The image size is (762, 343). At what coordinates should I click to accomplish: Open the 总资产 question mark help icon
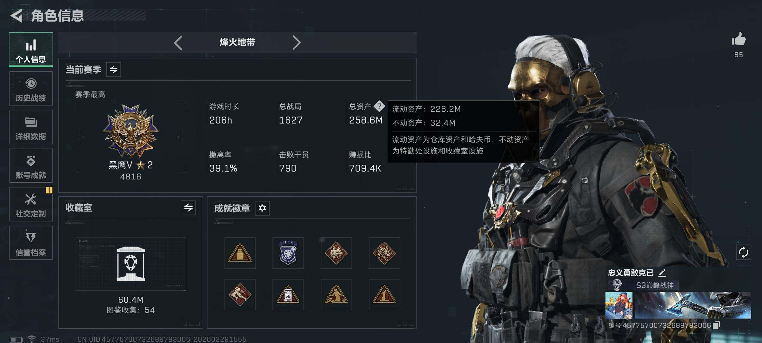pos(379,106)
